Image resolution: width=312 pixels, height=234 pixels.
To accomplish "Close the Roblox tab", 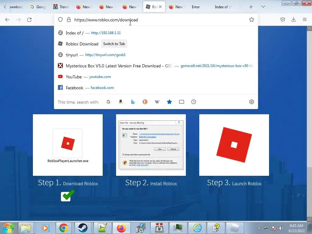I will [x=160, y=7].
